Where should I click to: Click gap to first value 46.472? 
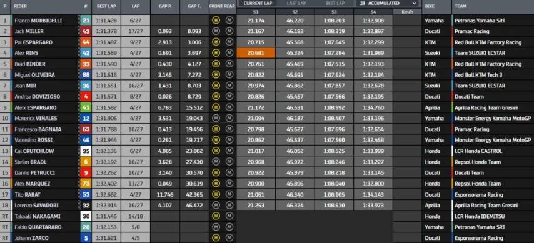pos(194,206)
